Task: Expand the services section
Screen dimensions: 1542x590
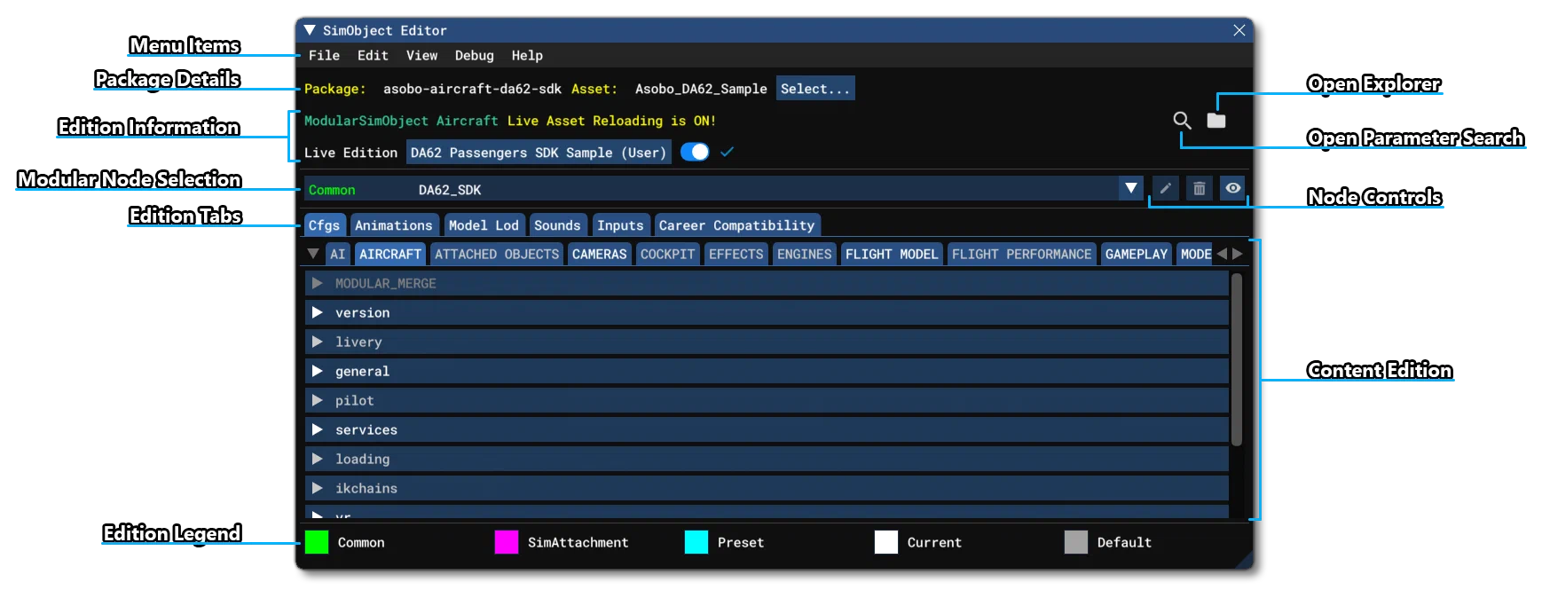Action: (x=767, y=429)
